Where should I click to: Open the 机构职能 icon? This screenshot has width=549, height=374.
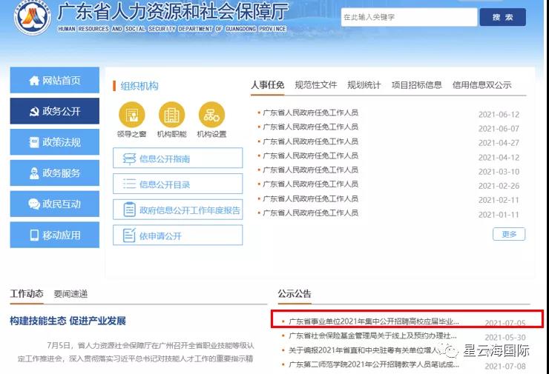pos(171,115)
